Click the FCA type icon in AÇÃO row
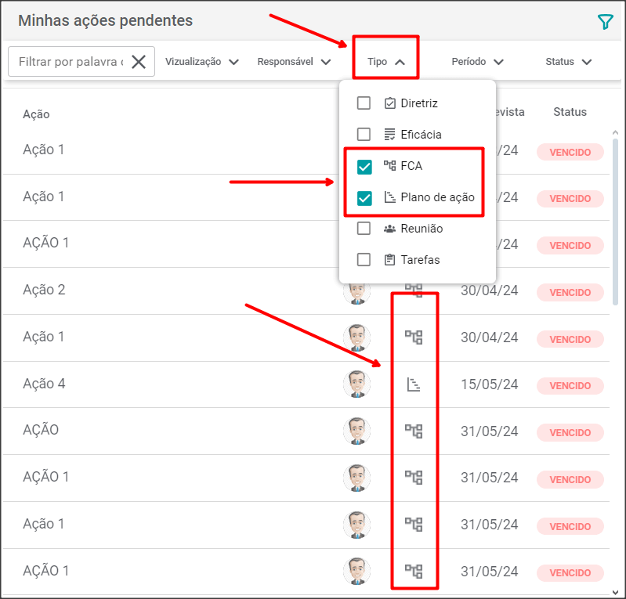 (x=414, y=431)
